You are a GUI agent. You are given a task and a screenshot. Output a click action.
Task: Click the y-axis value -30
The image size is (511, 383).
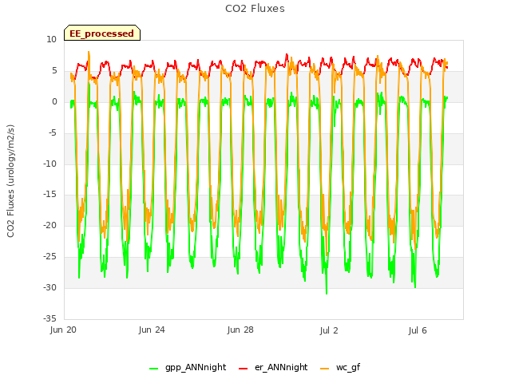tap(50, 287)
